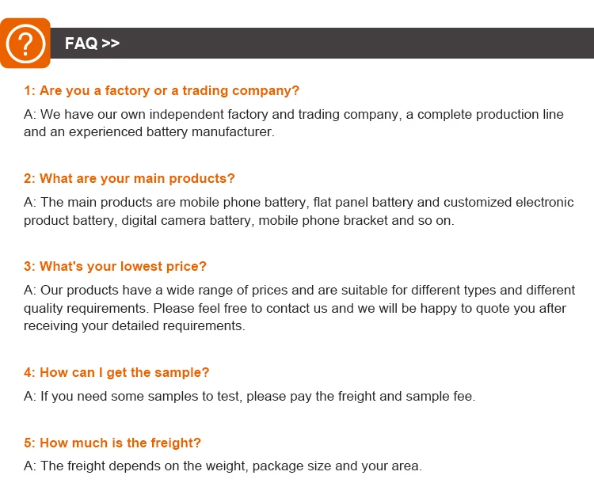The width and height of the screenshot is (594, 502).
Task: Click the orange question mark icon
Action: point(25,44)
